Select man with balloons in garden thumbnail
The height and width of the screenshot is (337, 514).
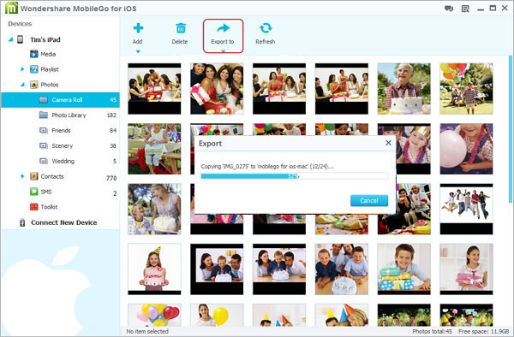(x=466, y=89)
